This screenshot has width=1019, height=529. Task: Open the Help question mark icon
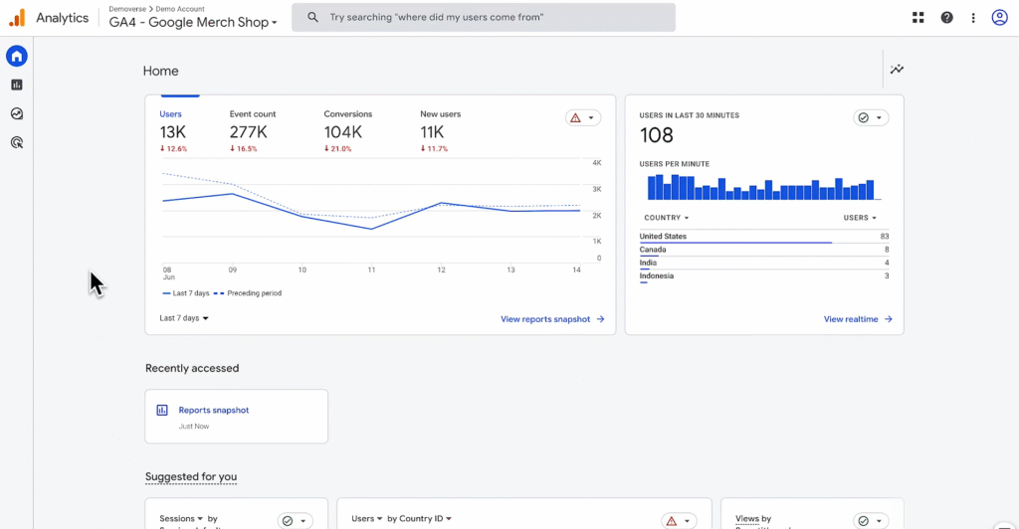click(x=947, y=18)
